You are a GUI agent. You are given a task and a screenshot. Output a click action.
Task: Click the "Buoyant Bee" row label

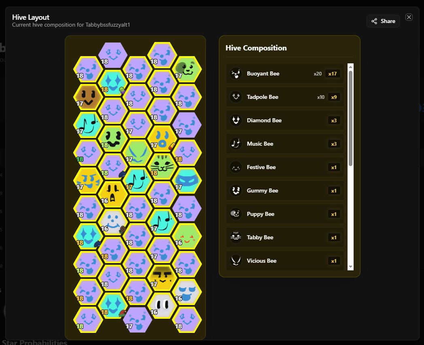263,73
